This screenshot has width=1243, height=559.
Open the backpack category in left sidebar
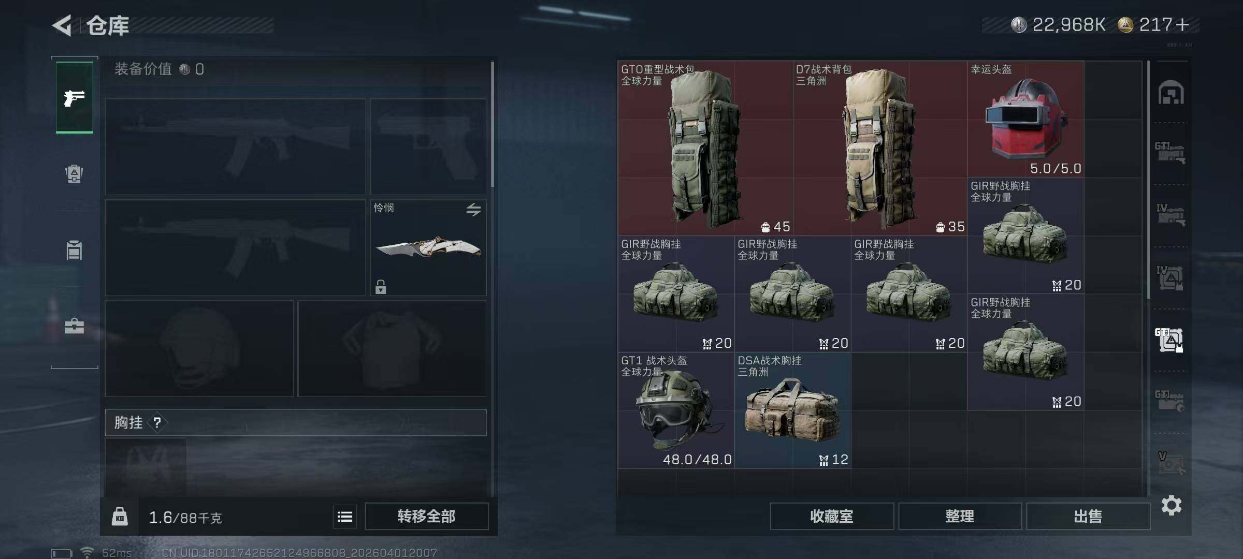click(75, 174)
